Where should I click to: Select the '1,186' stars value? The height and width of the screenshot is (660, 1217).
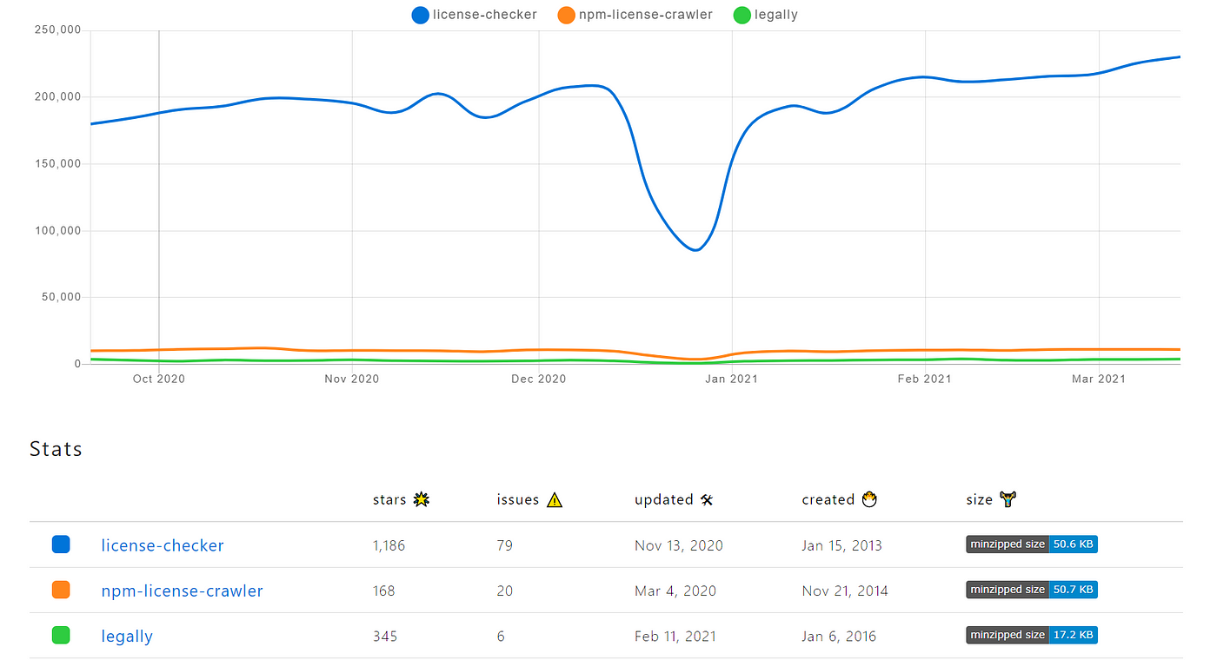point(389,545)
